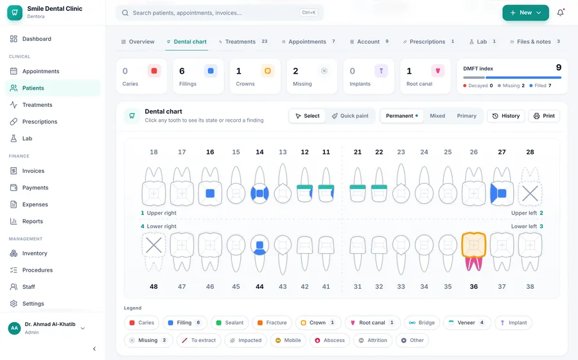Open Inventory in the sidebar
Image resolution: width=578 pixels, height=360 pixels.
click(x=53, y=253)
